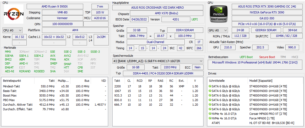
Task: Click the 10496 / 82 / 328 shader field
Action: 286,36
